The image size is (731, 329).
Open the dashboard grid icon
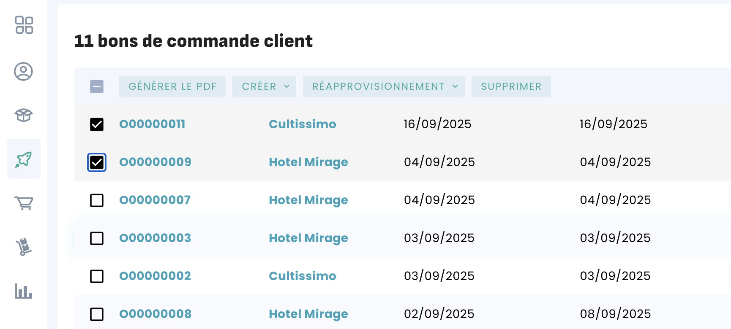click(24, 25)
